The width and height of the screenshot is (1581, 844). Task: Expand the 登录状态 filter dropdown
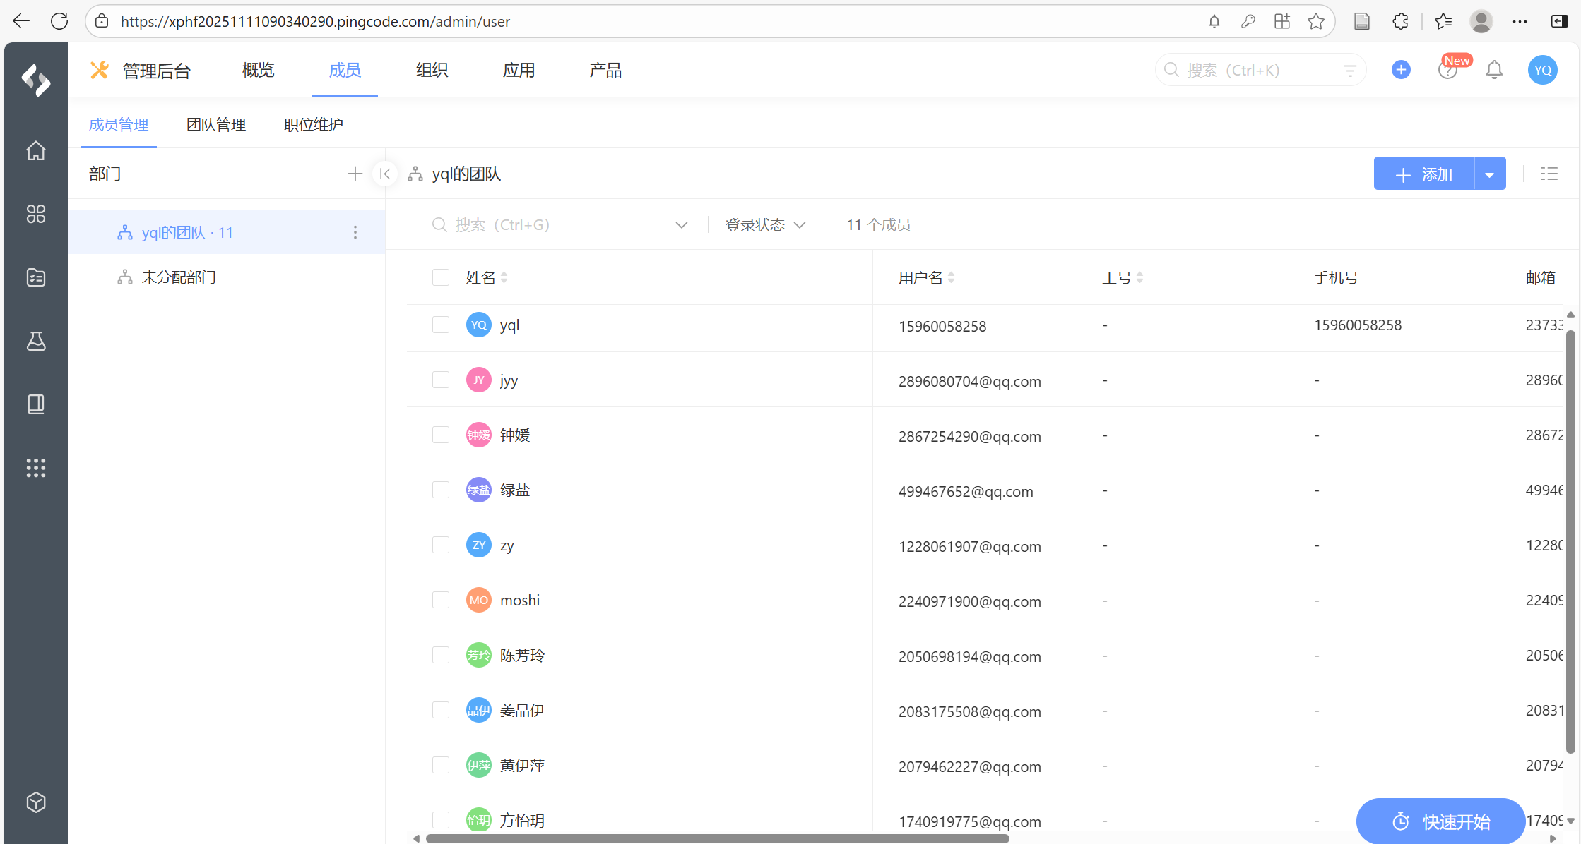tap(765, 224)
